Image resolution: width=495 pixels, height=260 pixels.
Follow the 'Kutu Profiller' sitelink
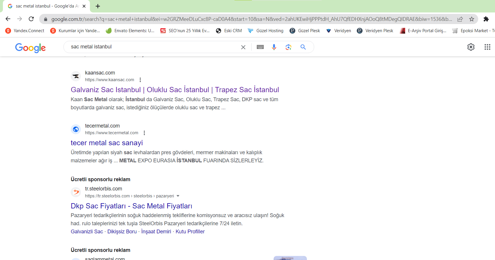coord(190,232)
